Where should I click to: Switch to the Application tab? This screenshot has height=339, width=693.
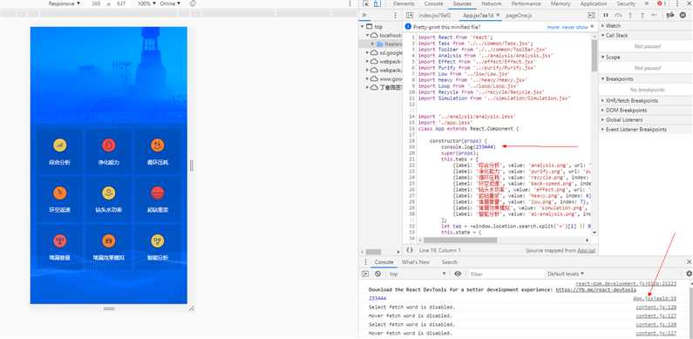pyautogui.click(x=593, y=3)
